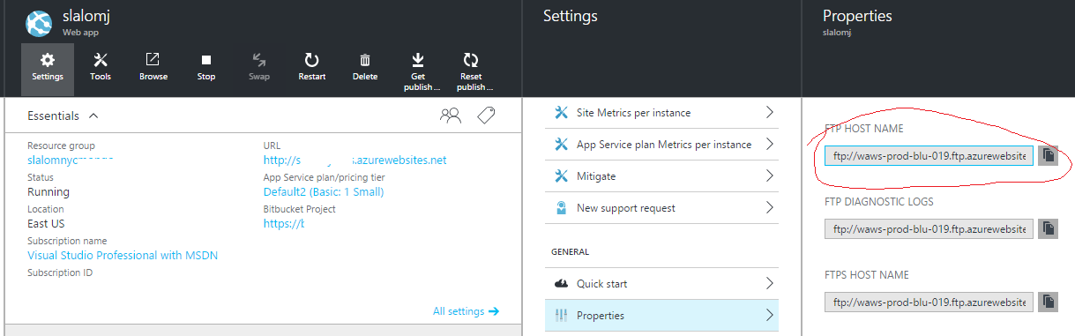Viewport: 1075px width, 336px height.
Task: Open the All settings link
Action: point(467,311)
